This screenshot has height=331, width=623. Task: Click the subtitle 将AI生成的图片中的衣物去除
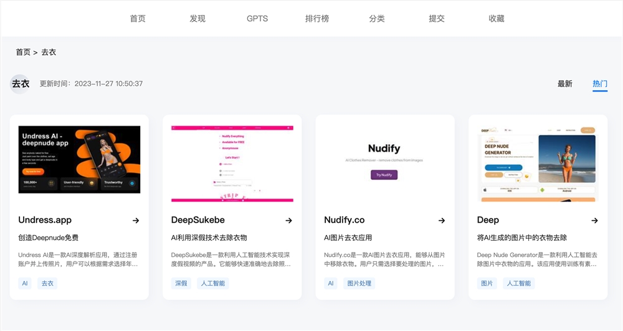pos(522,238)
